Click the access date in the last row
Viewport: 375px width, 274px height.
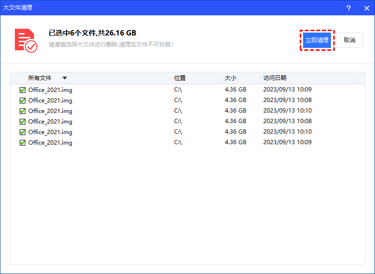(287, 143)
